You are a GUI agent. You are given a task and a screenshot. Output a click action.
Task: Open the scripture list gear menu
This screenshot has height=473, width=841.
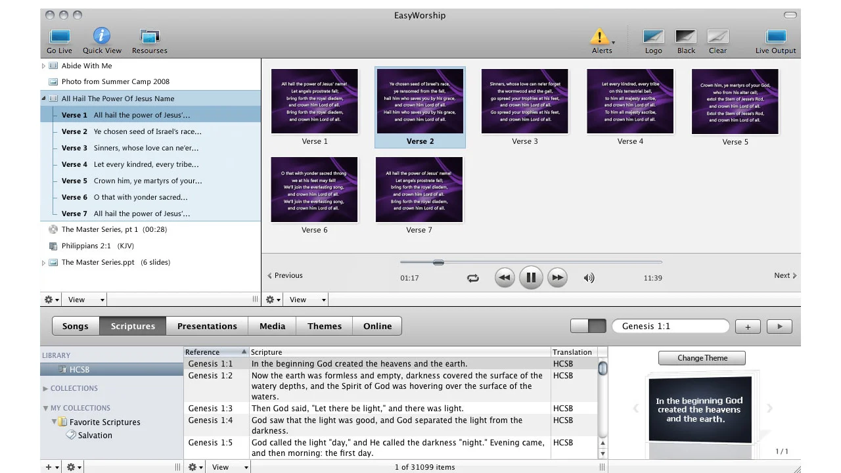[195, 467]
